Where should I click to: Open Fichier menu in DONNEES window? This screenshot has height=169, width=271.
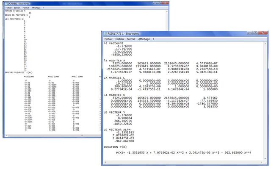pos(8,8)
